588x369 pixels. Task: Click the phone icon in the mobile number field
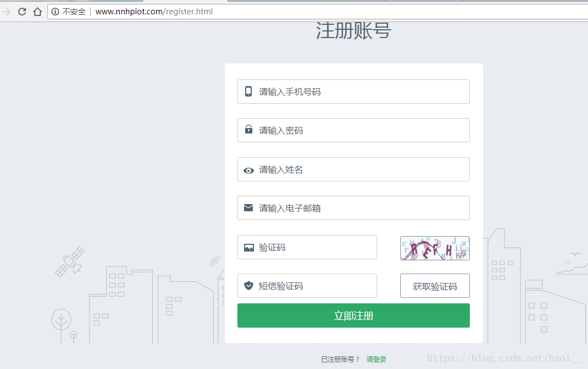coord(247,91)
